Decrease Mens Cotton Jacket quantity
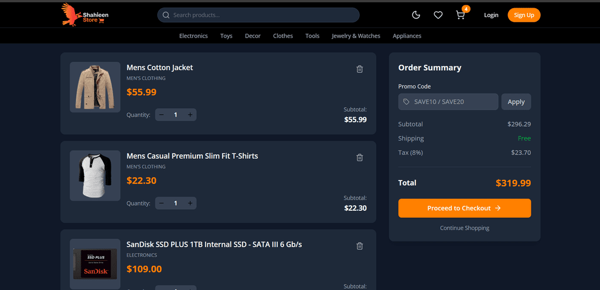This screenshot has height=290, width=600. click(162, 115)
